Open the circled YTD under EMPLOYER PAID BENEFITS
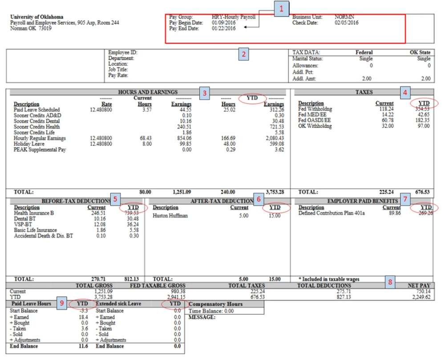Image resolution: width=445 pixels, height=358 pixels. [x=426, y=207]
